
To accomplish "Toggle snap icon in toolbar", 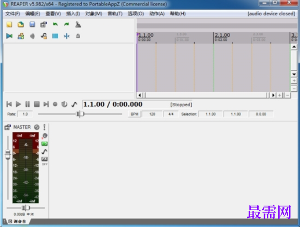I will [66, 36].
